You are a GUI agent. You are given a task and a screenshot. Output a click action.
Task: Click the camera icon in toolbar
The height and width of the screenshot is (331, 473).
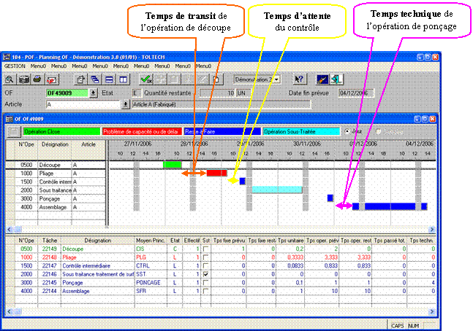(x=24, y=79)
